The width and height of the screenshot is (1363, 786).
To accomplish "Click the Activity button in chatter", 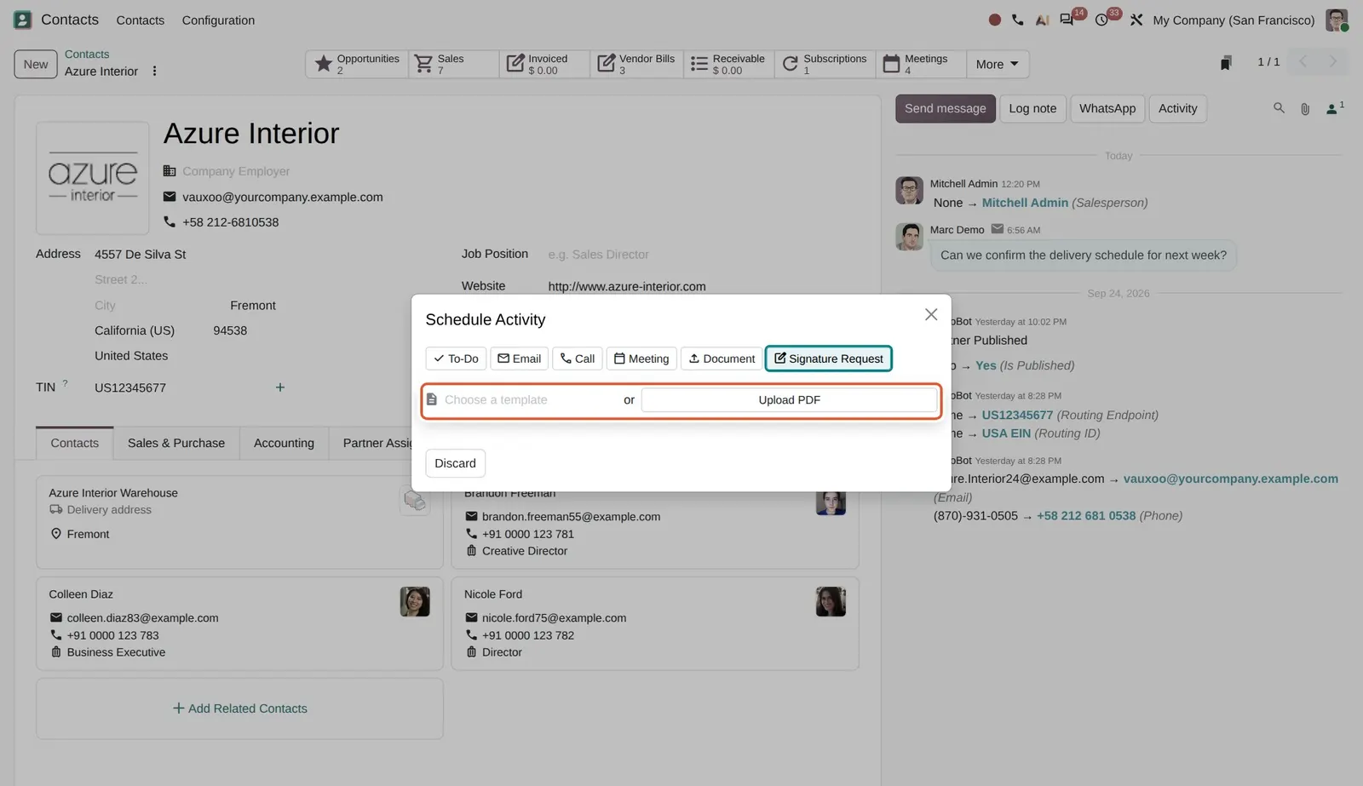I will [1177, 108].
